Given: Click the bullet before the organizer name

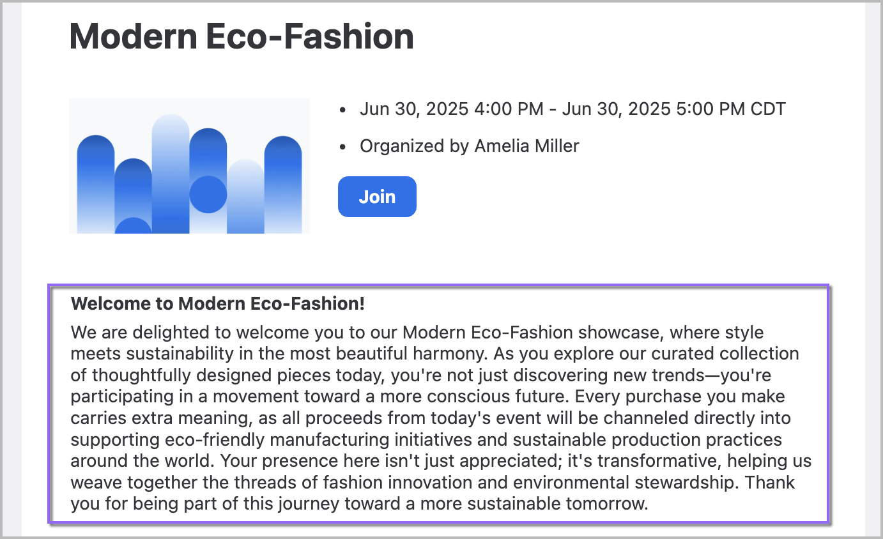Looking at the screenshot, I should (x=344, y=147).
